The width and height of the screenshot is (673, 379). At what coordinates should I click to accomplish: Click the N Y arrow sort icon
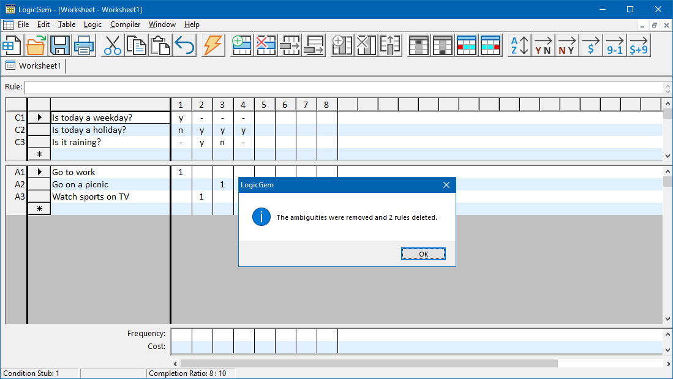567,45
